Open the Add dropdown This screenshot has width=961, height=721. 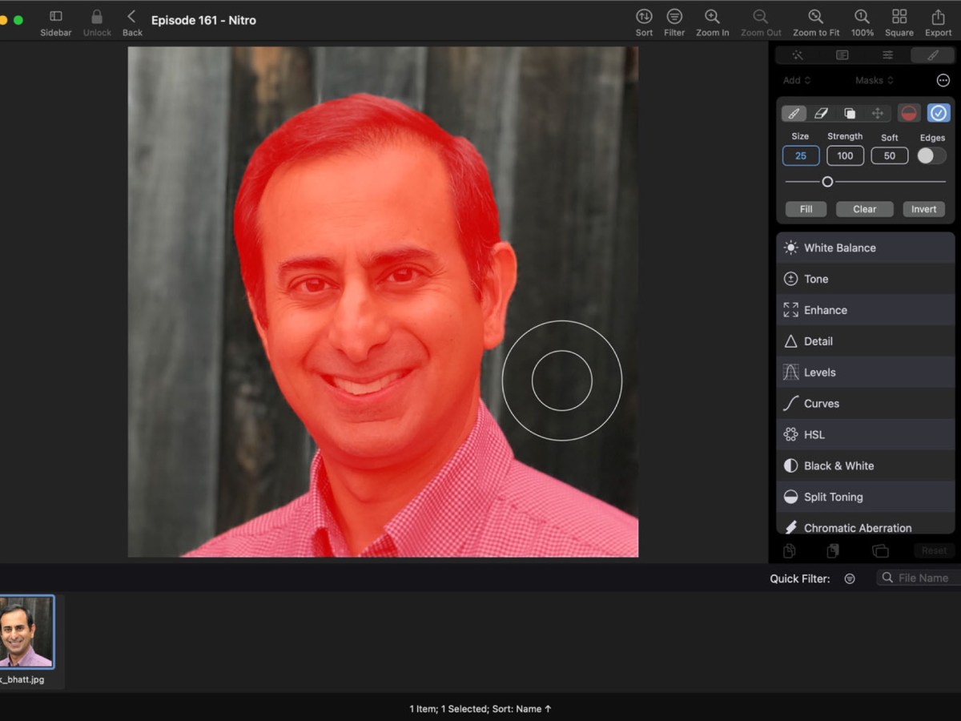point(796,80)
